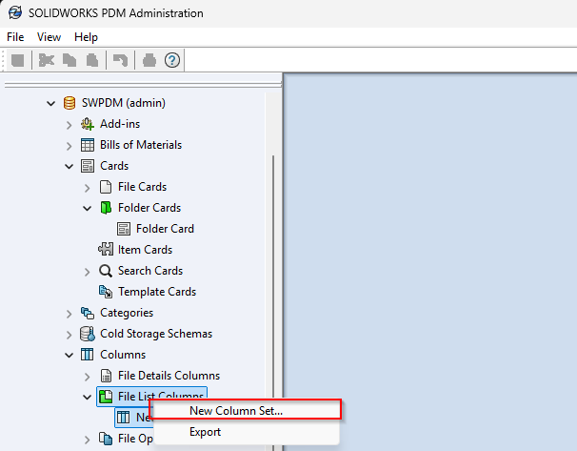The image size is (577, 451).
Task: Collapse the SWPDM (admin) vault node
Action: pos(51,103)
